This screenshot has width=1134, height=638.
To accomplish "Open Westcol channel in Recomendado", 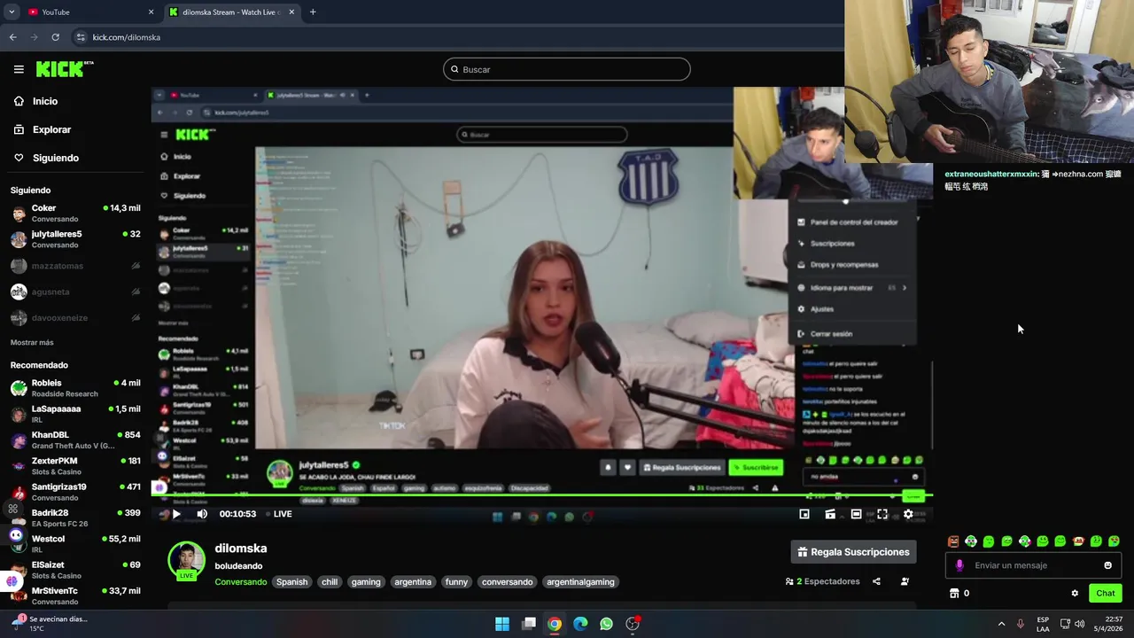I will [74, 543].
